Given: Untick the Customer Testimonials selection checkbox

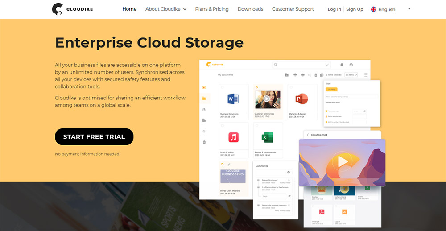Looking at the screenshot, I should pyautogui.click(x=256, y=87).
